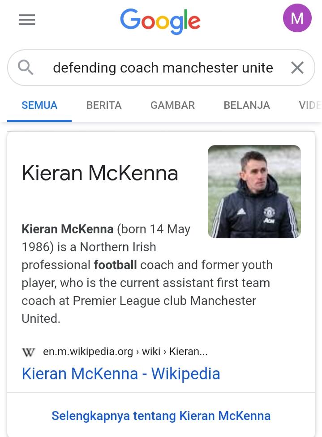Viewport: 322px width, 437px height.
Task: Open the GAMBAR tab
Action: coord(172,105)
